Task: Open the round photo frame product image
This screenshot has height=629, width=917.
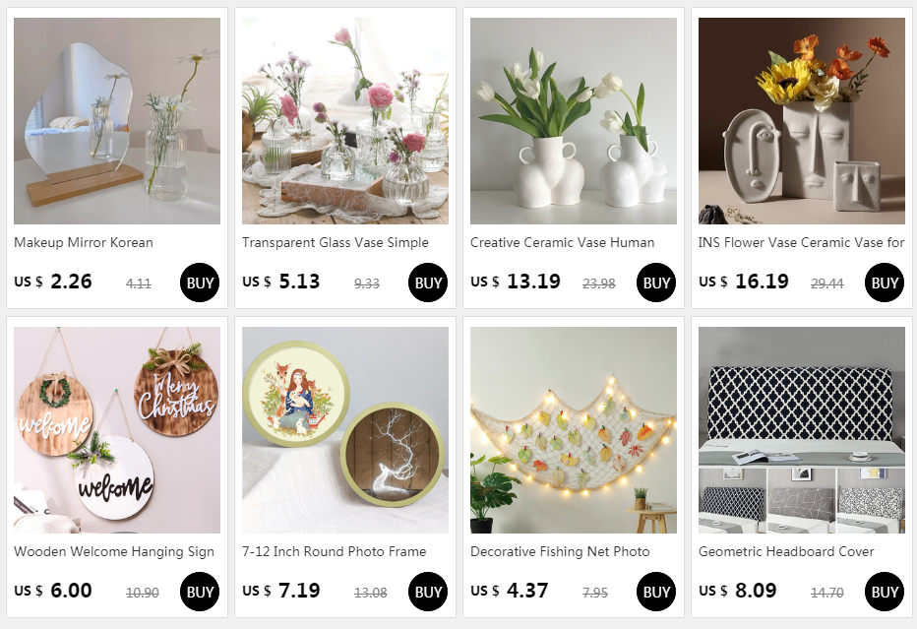Action: tap(345, 430)
